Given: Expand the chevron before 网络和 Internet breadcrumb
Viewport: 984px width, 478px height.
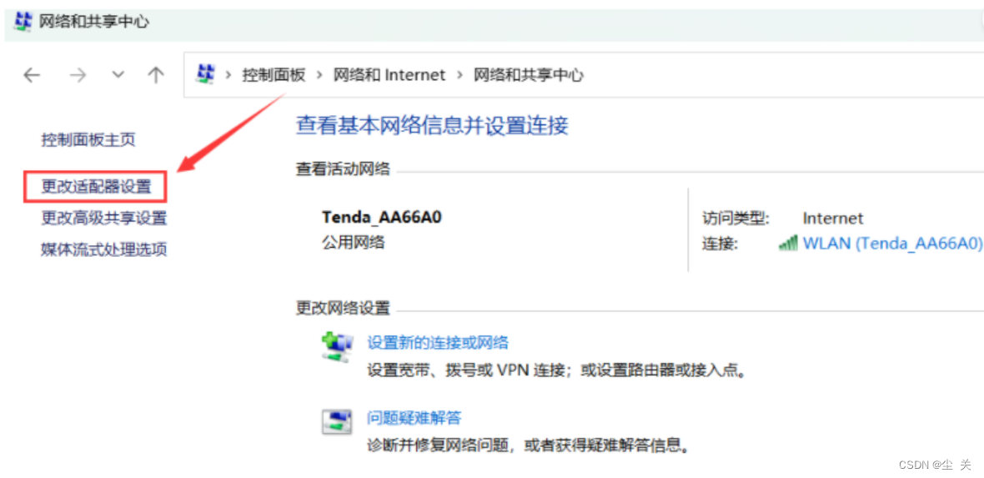Looking at the screenshot, I should pos(319,75).
